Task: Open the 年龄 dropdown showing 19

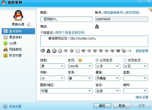Action: click(52, 78)
